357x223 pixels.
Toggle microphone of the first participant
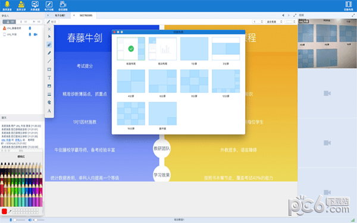pyautogui.click(x=30, y=28)
